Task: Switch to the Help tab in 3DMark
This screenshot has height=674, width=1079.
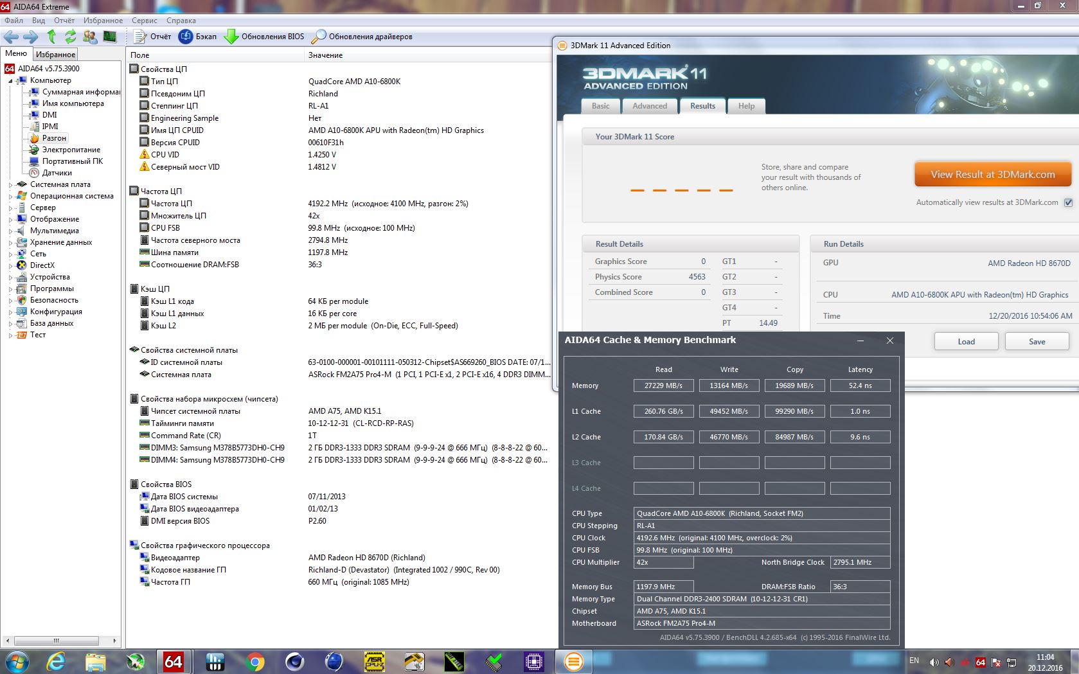Action: click(x=746, y=106)
